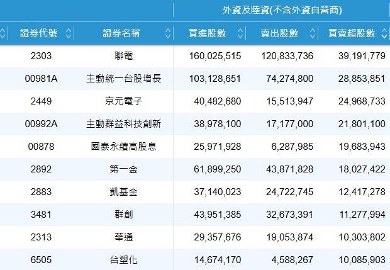The height and width of the screenshot is (270, 390).
Task: Click buy volume 43,951,385
Action: click(218, 215)
